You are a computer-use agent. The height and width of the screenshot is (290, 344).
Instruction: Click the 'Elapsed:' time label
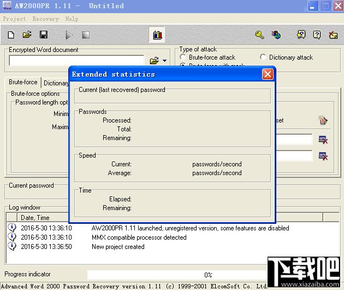click(x=120, y=199)
